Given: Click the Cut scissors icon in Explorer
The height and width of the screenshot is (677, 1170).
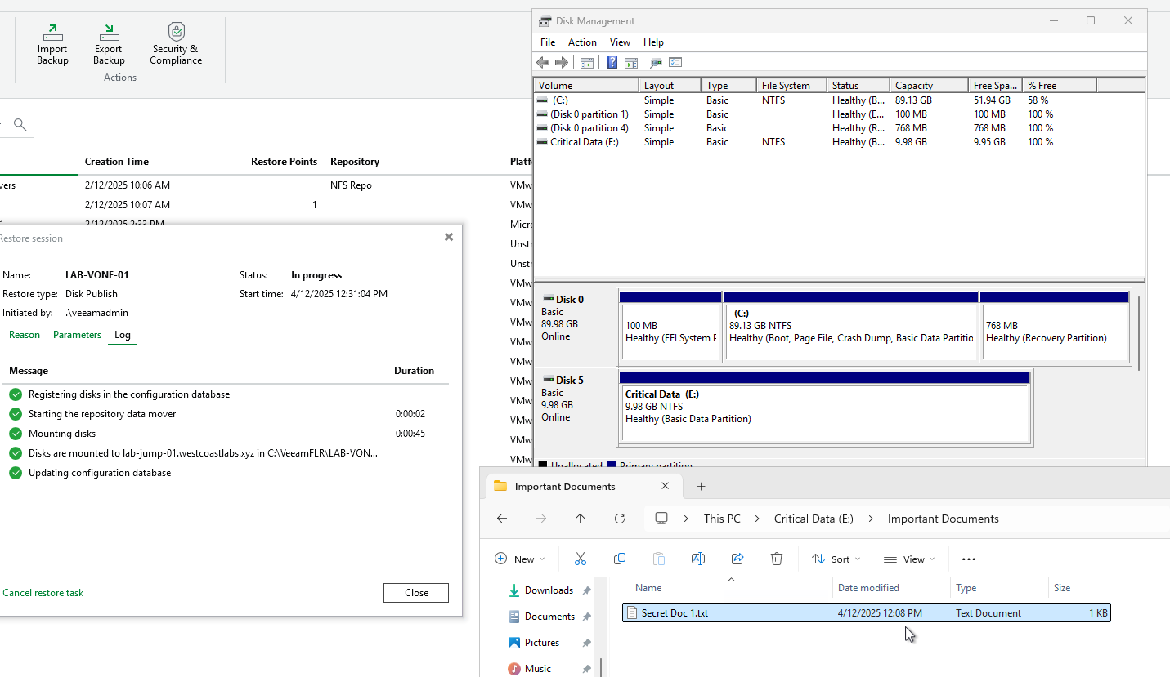Looking at the screenshot, I should 581,559.
